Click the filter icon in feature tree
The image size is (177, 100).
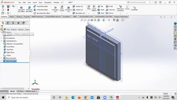(x=2, y=26)
